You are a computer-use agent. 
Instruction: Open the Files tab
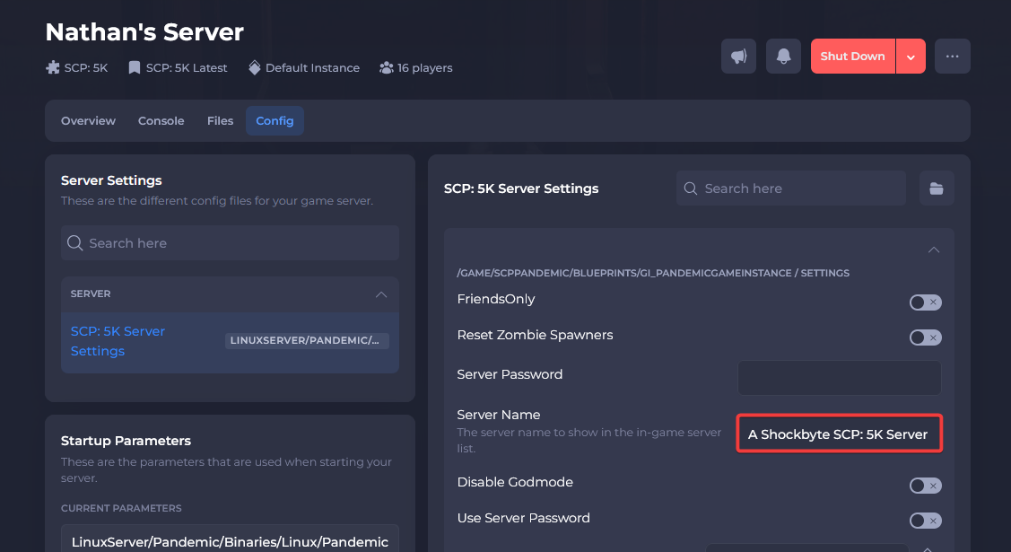click(220, 120)
